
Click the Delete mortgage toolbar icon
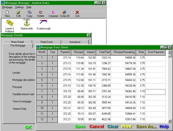click(41, 14)
